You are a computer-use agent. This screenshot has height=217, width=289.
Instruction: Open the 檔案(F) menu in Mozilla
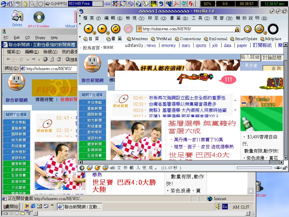92,18
